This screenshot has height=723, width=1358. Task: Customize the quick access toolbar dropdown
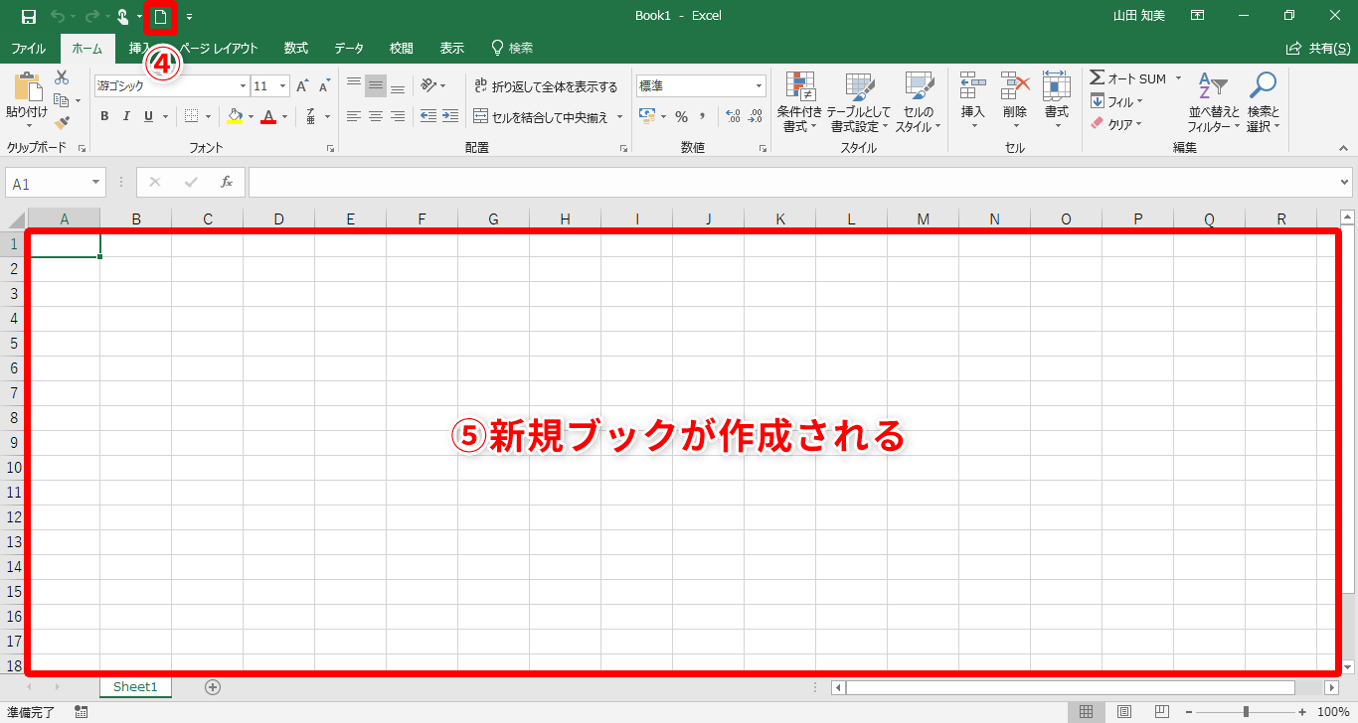tap(189, 17)
